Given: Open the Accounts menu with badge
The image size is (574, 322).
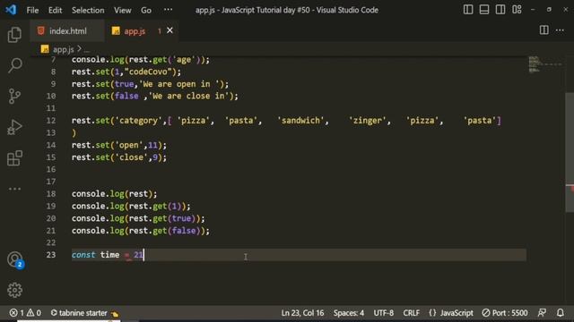Looking at the screenshot, I should (15, 259).
